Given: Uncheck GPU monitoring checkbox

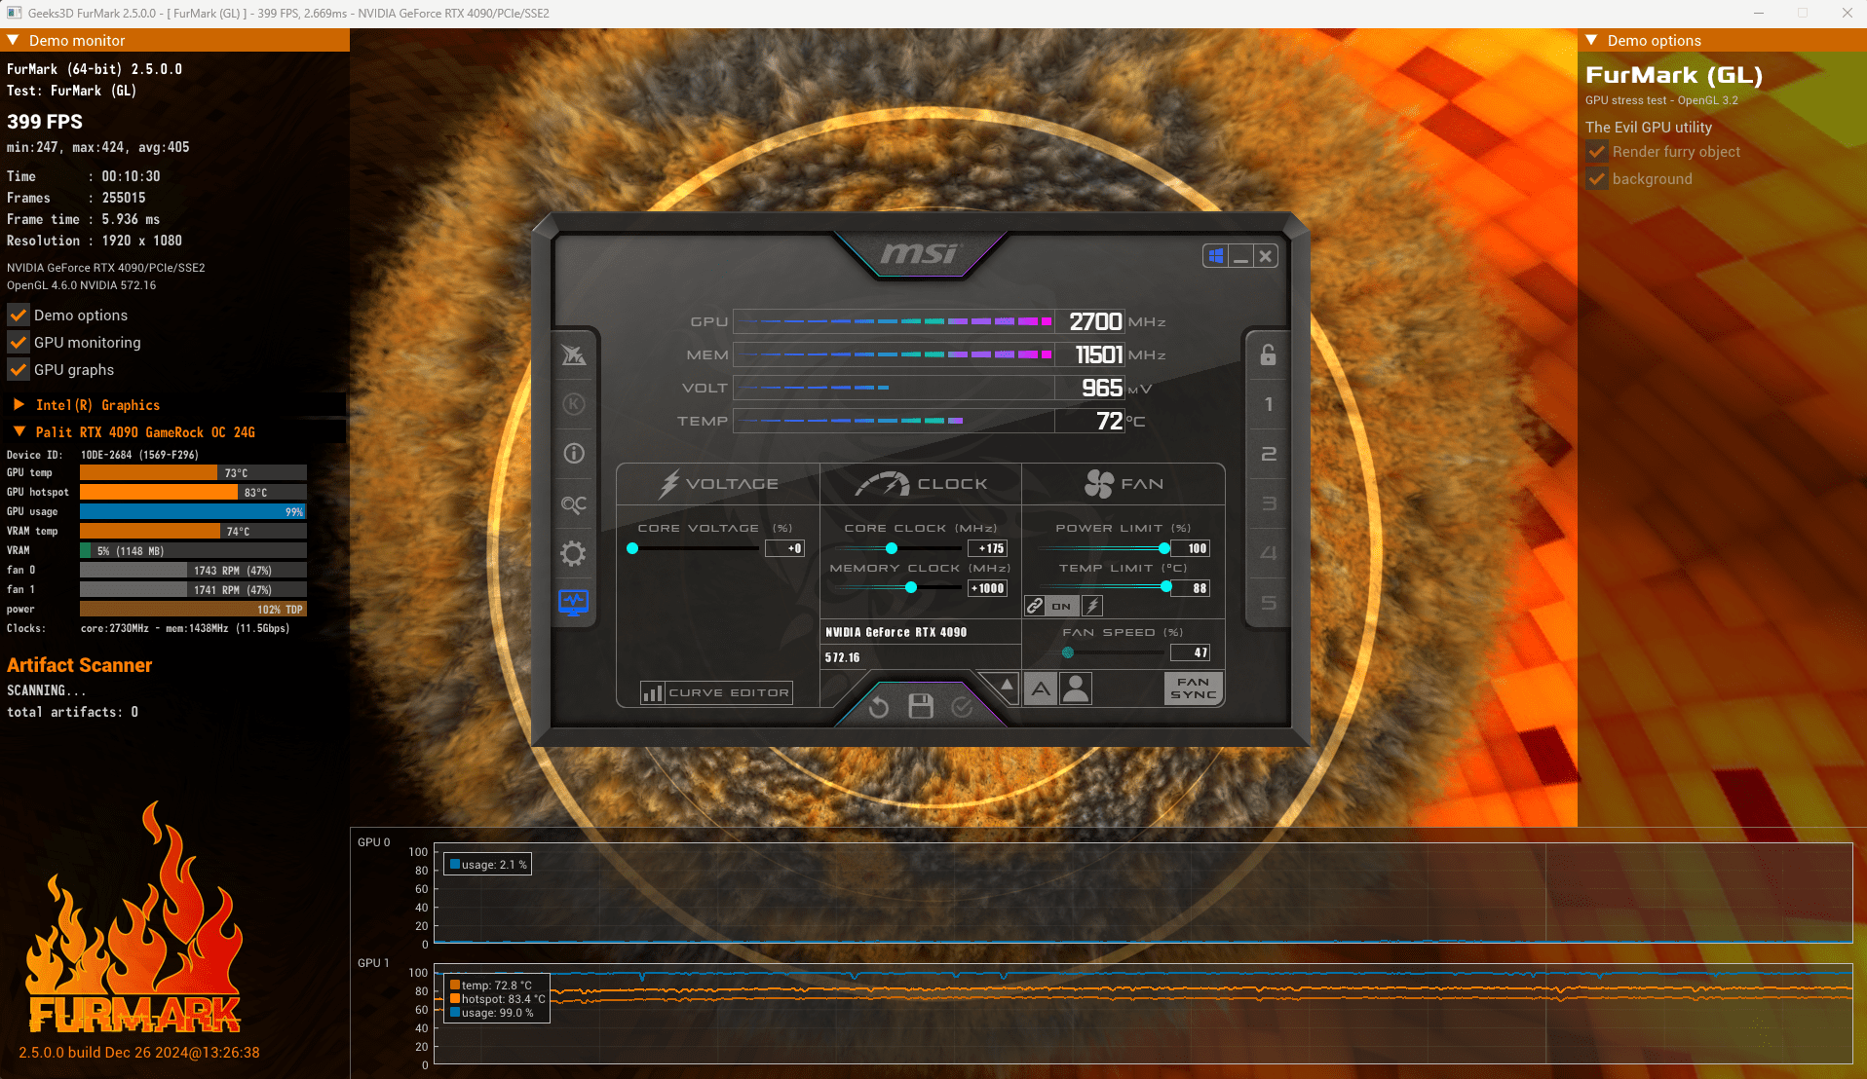Looking at the screenshot, I should tap(18, 343).
